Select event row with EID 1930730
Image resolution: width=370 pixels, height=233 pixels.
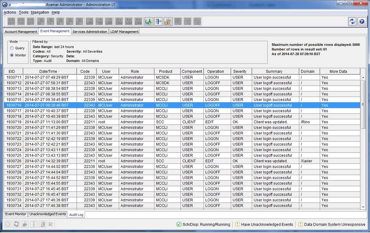click(182, 183)
